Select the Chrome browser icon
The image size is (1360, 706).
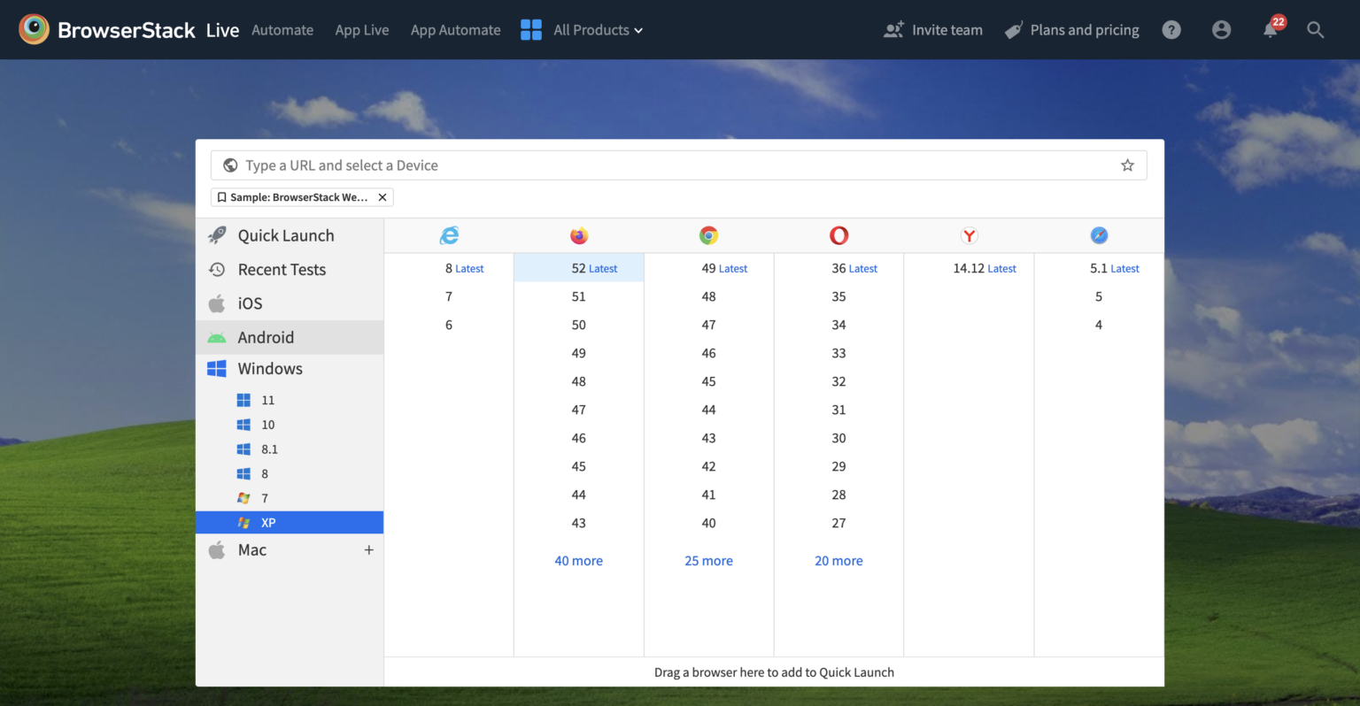click(x=708, y=235)
